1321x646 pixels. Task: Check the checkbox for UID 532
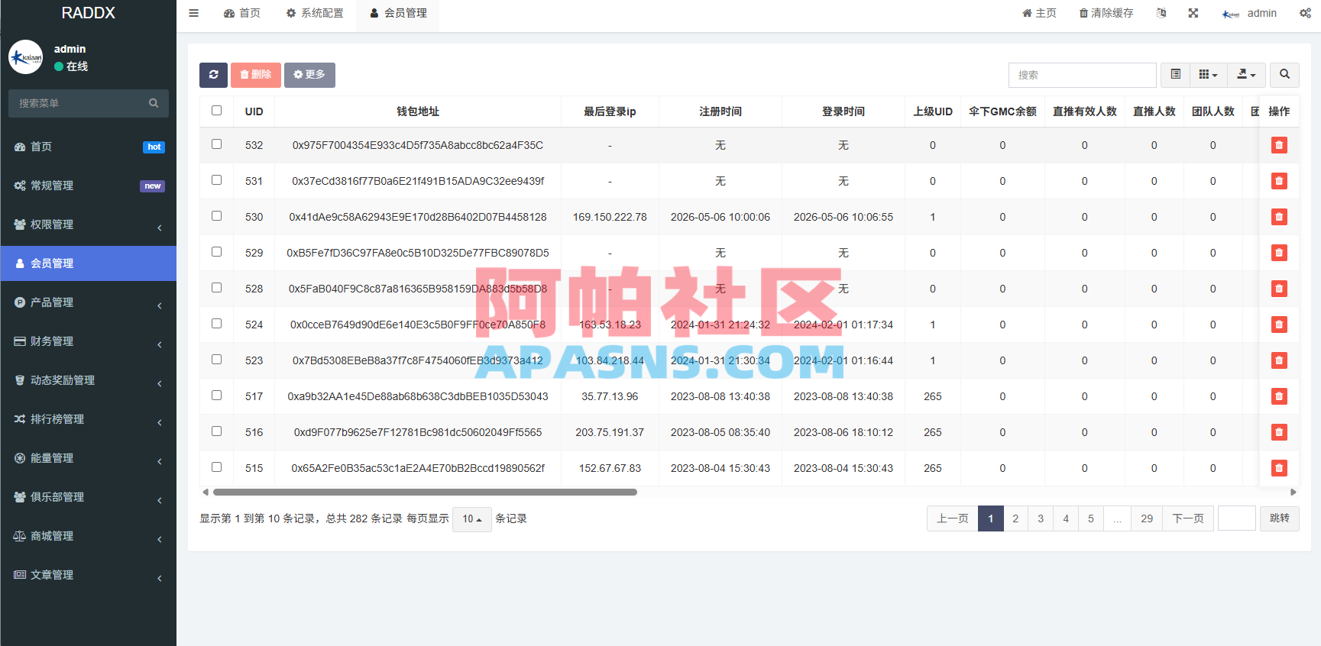coord(217,144)
